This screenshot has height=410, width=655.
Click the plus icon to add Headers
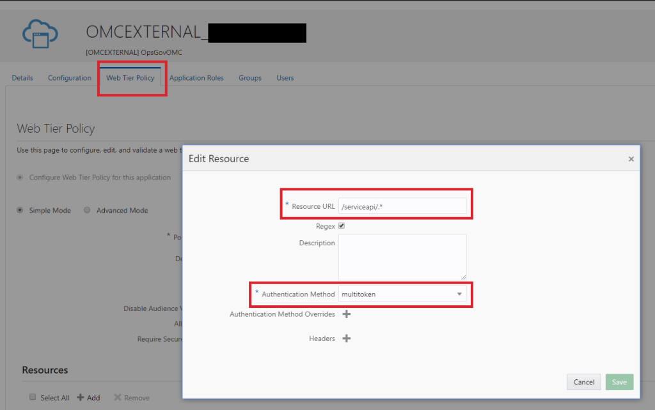(346, 338)
